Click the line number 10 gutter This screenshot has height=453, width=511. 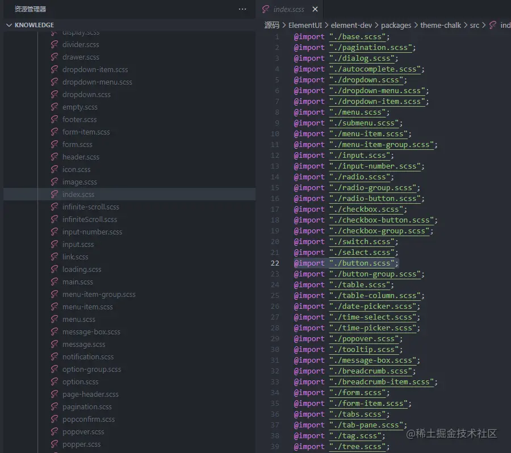coord(275,134)
